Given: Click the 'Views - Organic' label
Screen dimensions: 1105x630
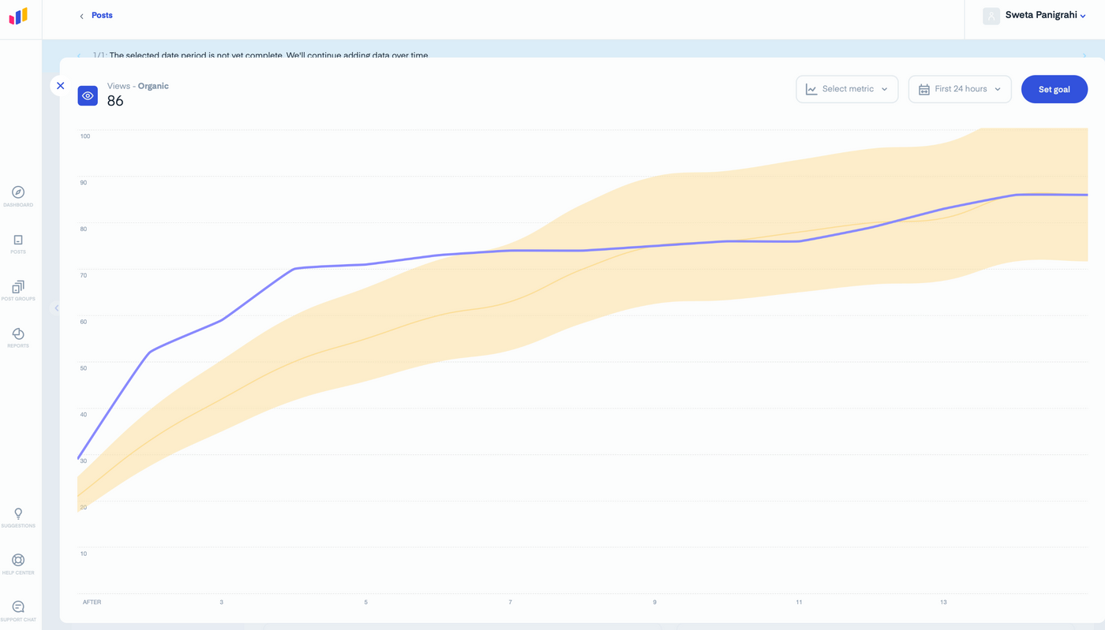Looking at the screenshot, I should pos(138,86).
